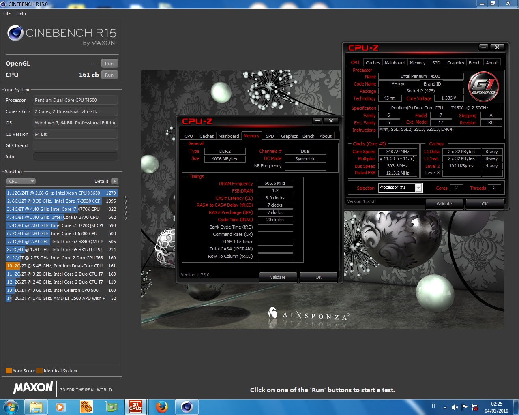Open About tab in CPU-Z Memory window
Screen dimensions: 519x415
[326, 136]
